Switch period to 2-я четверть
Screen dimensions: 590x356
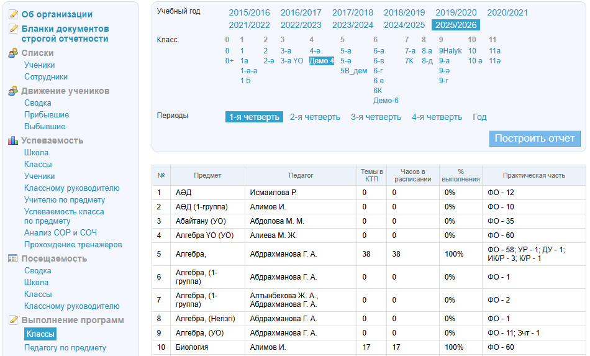[x=315, y=117]
